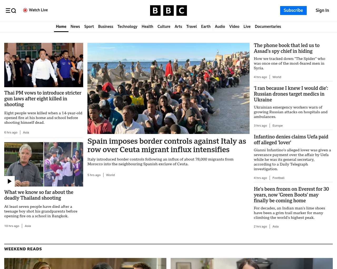337x269 pixels.
Task: Click the 'Italy introduced border controls' summary
Action: [x=160, y=162]
